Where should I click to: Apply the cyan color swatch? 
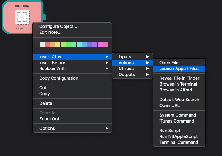(x=79, y=45)
